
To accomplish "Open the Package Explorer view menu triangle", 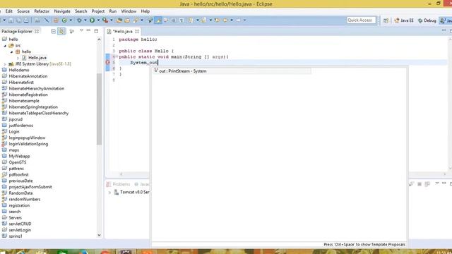I will pyautogui.click(x=81, y=30).
